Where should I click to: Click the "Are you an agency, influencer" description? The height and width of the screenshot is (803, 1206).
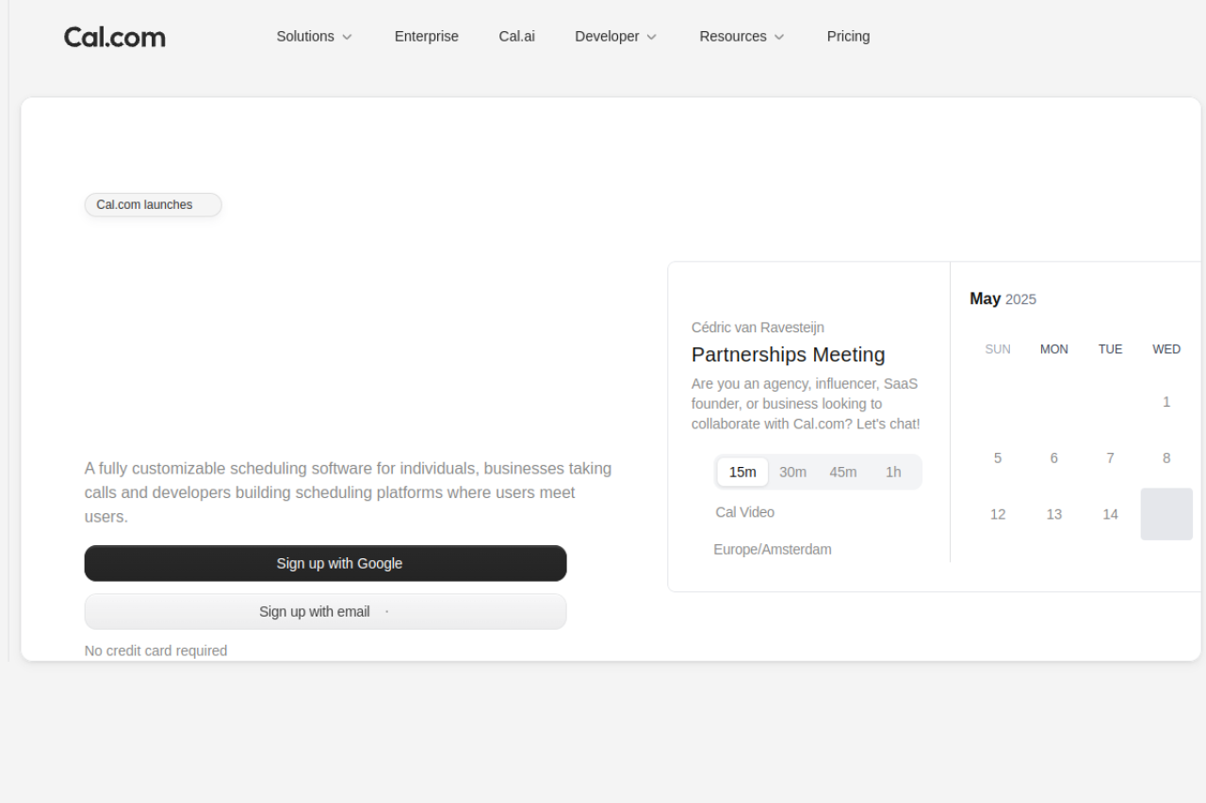click(806, 404)
